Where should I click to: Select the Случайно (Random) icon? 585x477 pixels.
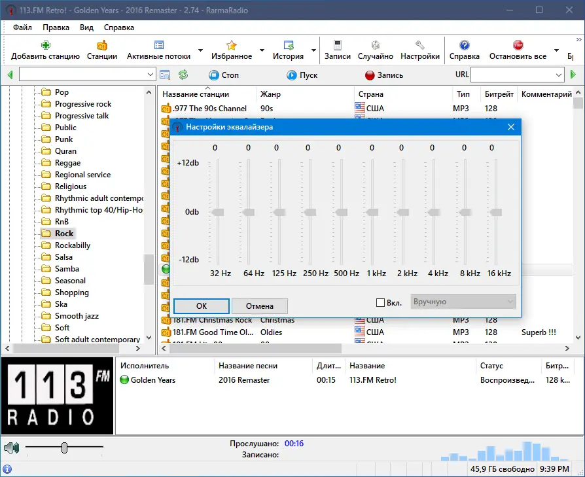pos(375,45)
